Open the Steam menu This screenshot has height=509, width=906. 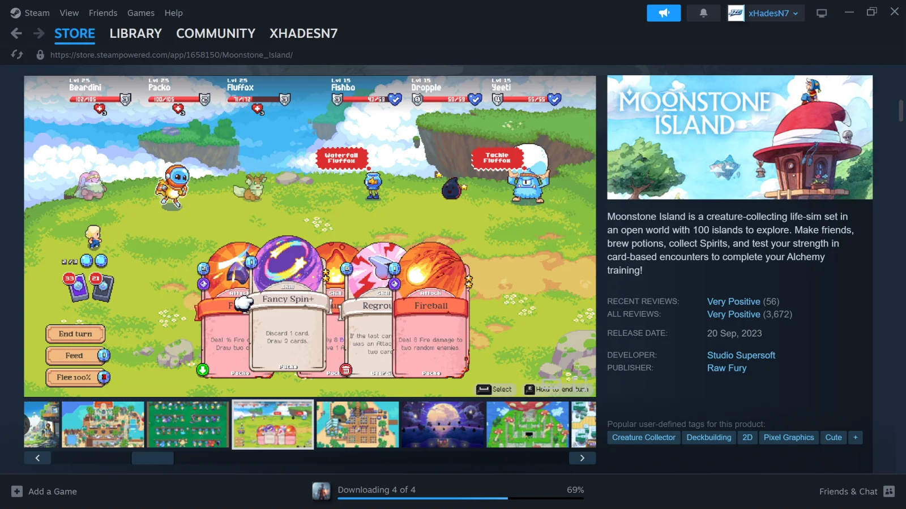pyautogui.click(x=37, y=13)
